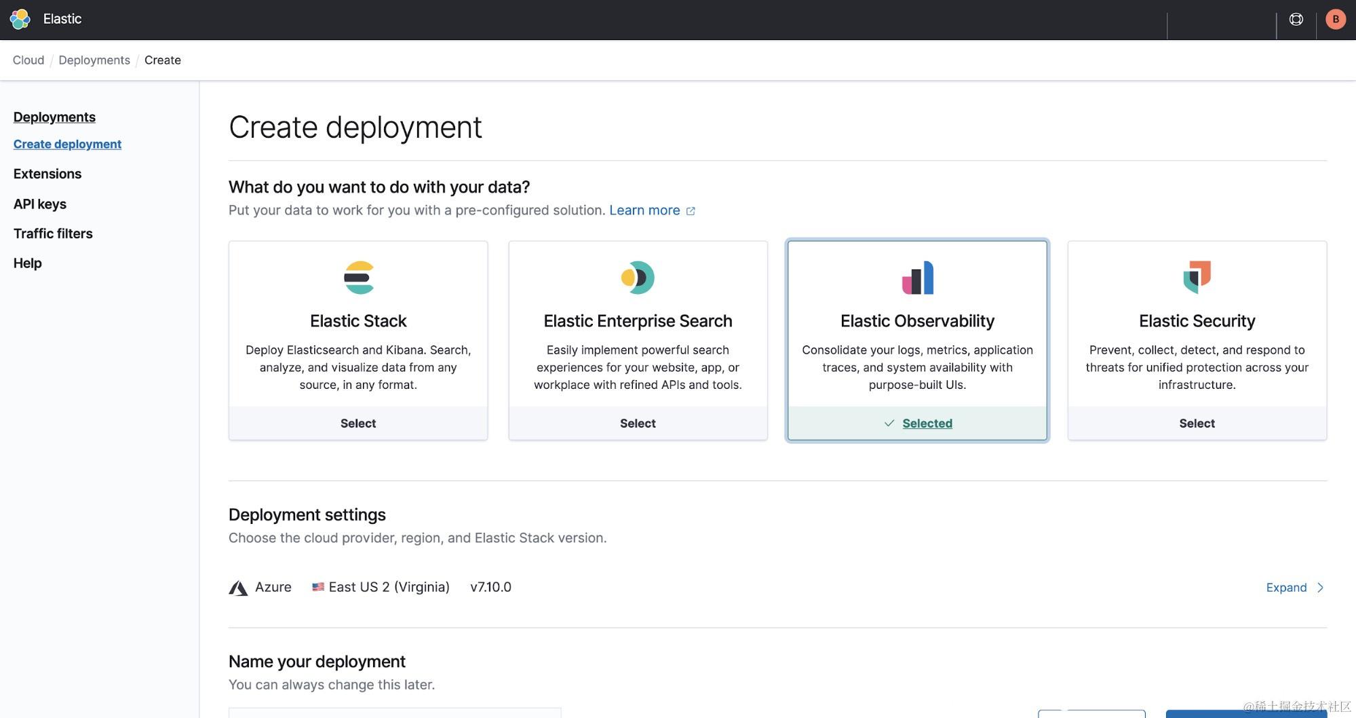Click the Selected Elastic Observability option
Screen dimensions: 1356x718
pyautogui.click(x=918, y=423)
